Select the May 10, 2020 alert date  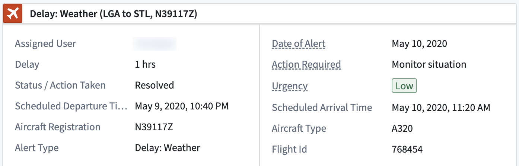[x=420, y=44]
